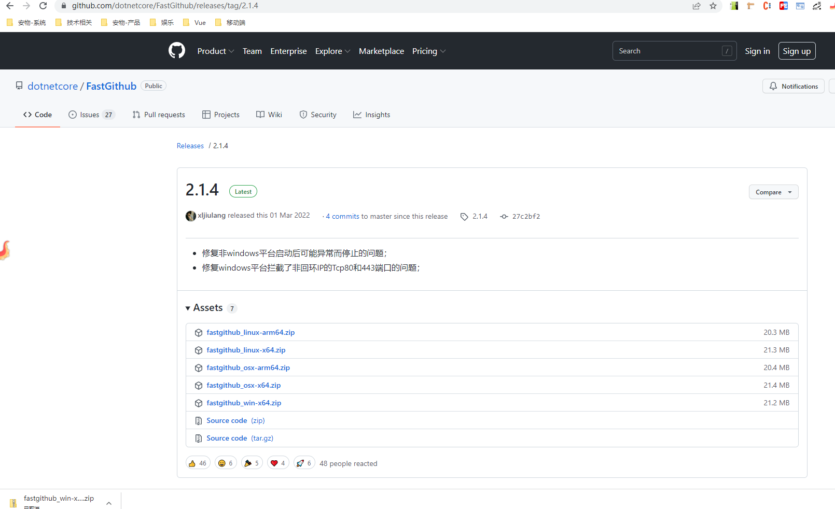
Task: Bookmark this page with the star icon
Action: (713, 6)
